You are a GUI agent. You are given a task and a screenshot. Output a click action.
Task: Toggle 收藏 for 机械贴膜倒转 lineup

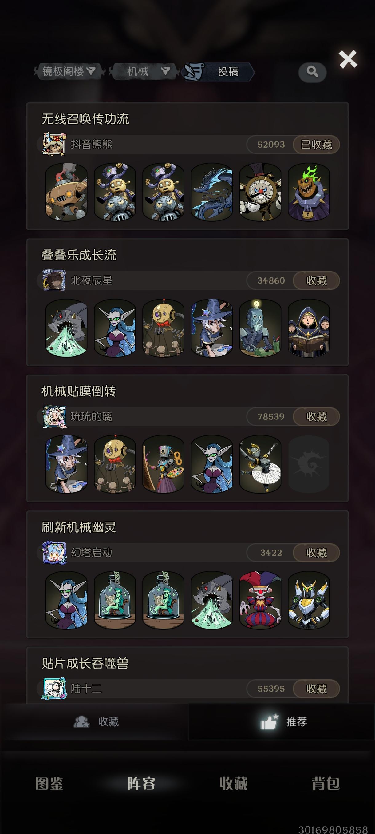point(316,416)
